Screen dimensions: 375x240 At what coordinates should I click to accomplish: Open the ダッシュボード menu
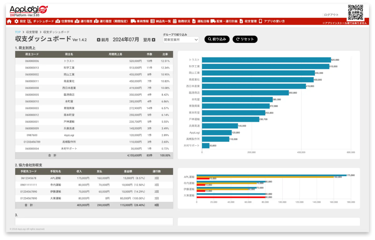click(x=41, y=21)
